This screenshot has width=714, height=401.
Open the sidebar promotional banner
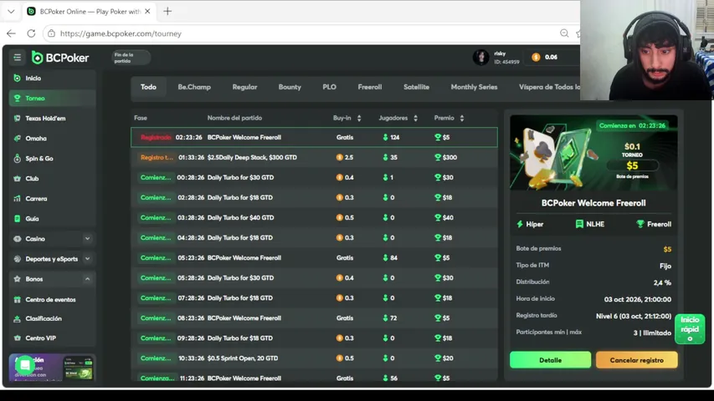point(53,368)
